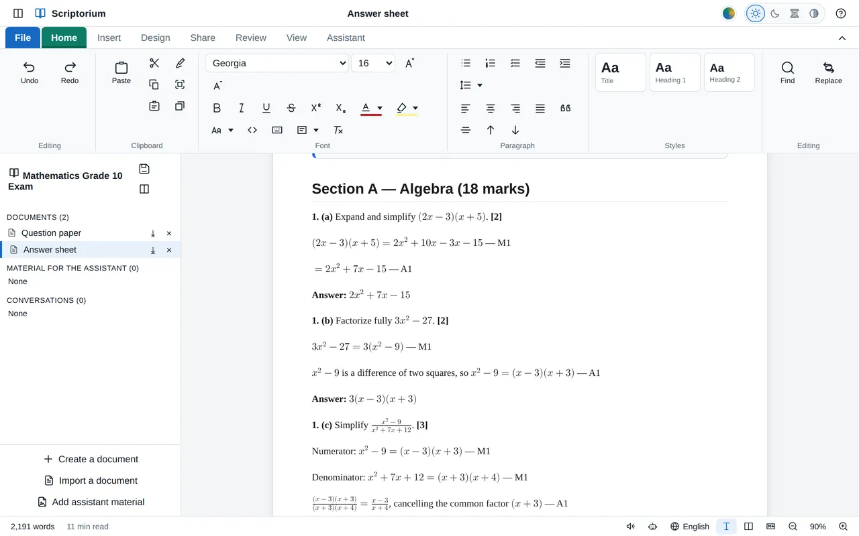Save project using the floppy disk icon
The image size is (859, 536).
point(144,169)
